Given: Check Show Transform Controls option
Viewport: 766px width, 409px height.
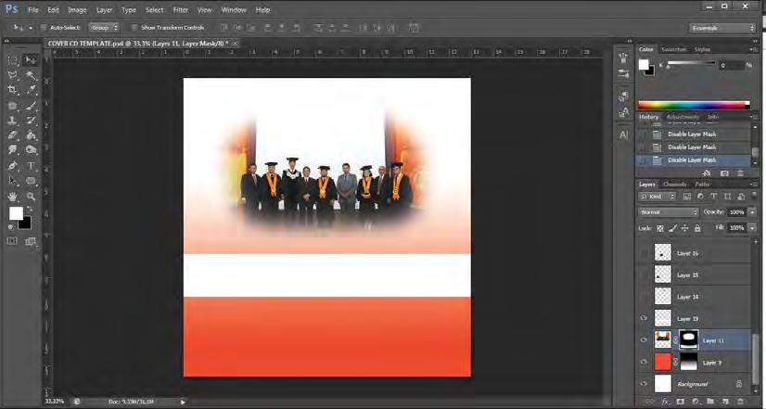Looking at the screenshot, I should pyautogui.click(x=134, y=28).
